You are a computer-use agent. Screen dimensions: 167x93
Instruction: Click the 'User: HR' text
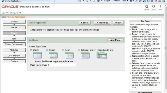5,13
